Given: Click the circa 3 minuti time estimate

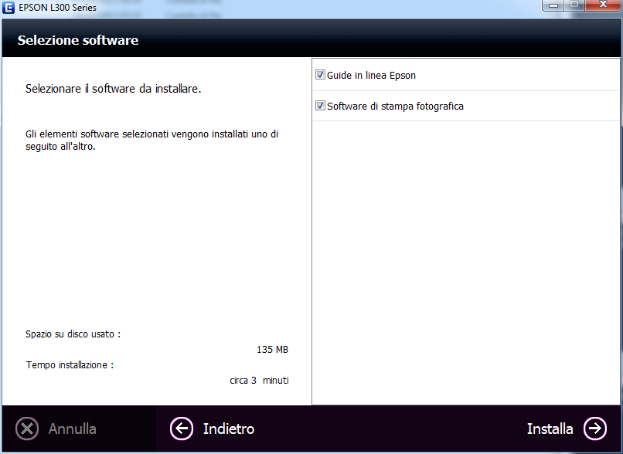Looking at the screenshot, I should [x=259, y=381].
